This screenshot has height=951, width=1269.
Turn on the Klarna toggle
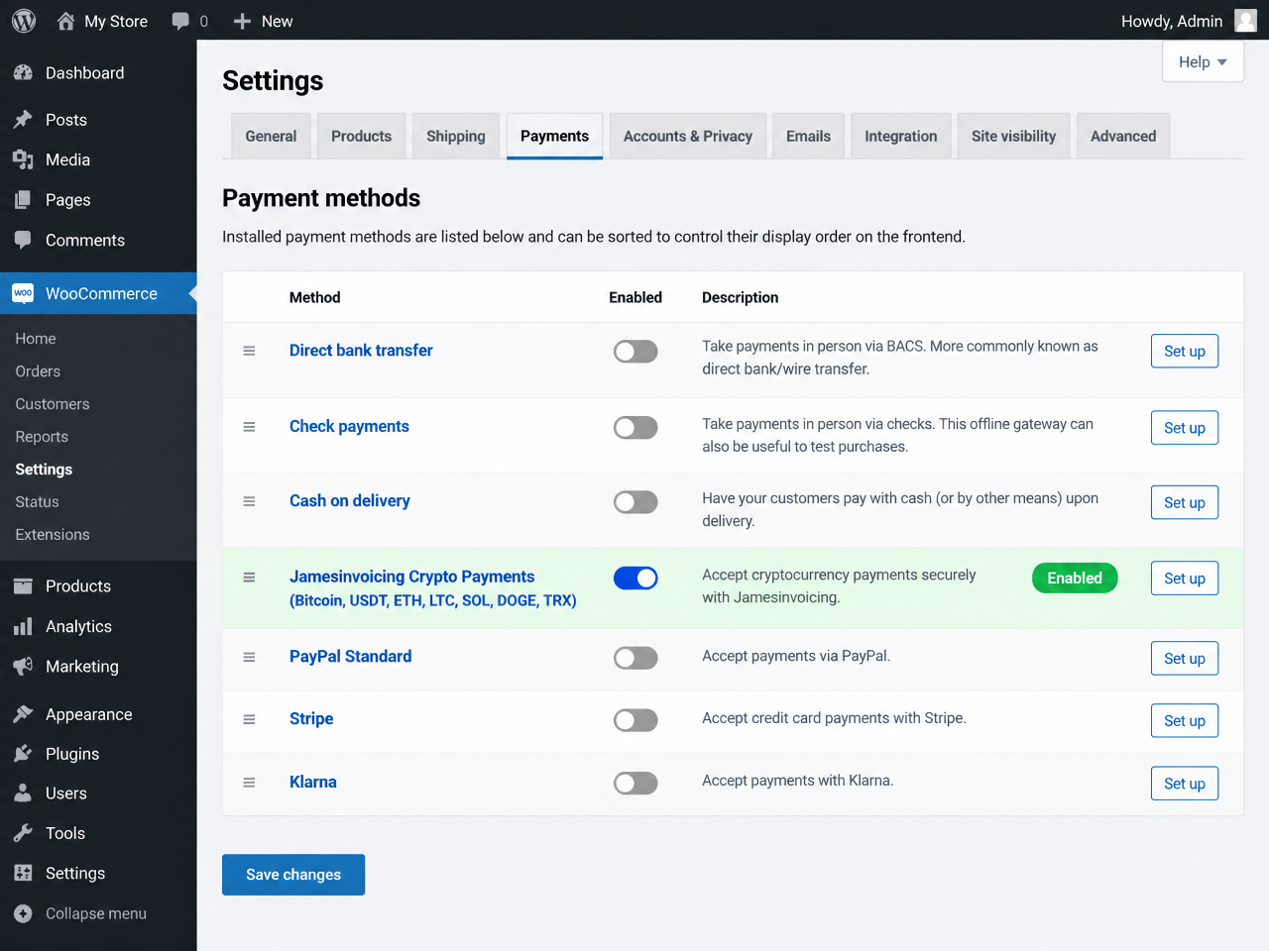(x=635, y=784)
